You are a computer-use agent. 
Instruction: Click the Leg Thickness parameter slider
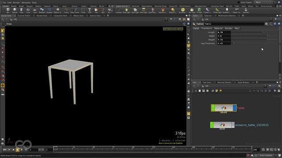(255, 43)
